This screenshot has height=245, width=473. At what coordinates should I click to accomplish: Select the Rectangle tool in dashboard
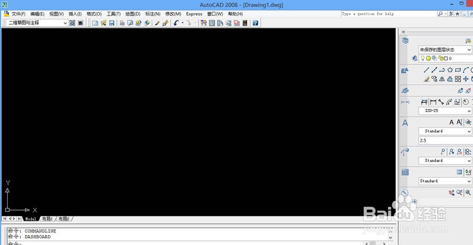458,70
